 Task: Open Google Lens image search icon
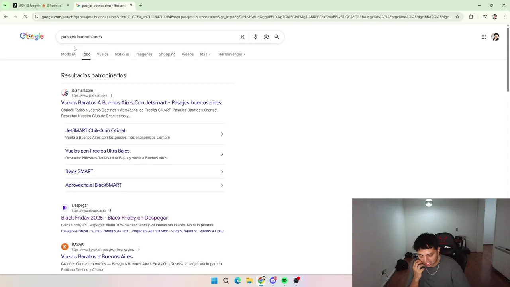(266, 37)
